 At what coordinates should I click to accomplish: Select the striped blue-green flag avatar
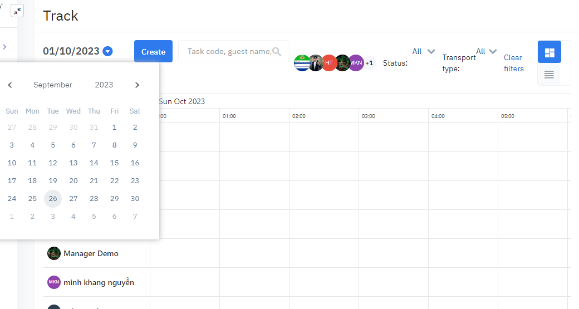pyautogui.click(x=302, y=63)
